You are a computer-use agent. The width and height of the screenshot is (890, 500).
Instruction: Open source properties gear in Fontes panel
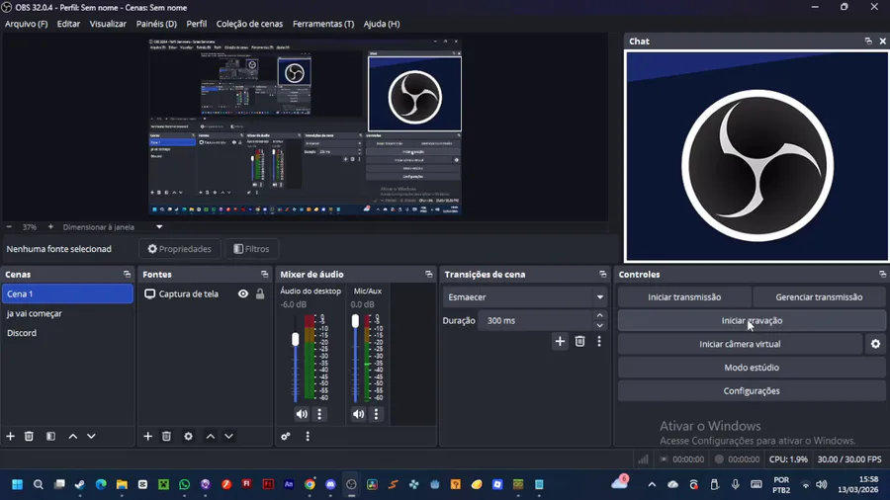pyautogui.click(x=189, y=436)
